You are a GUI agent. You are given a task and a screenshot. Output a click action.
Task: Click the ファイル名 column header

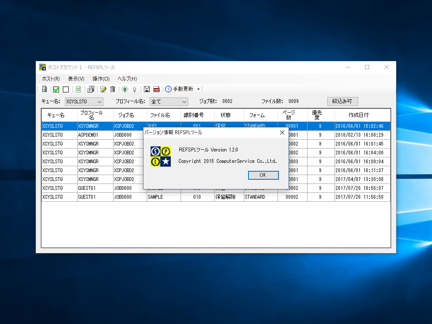pyautogui.click(x=164, y=115)
